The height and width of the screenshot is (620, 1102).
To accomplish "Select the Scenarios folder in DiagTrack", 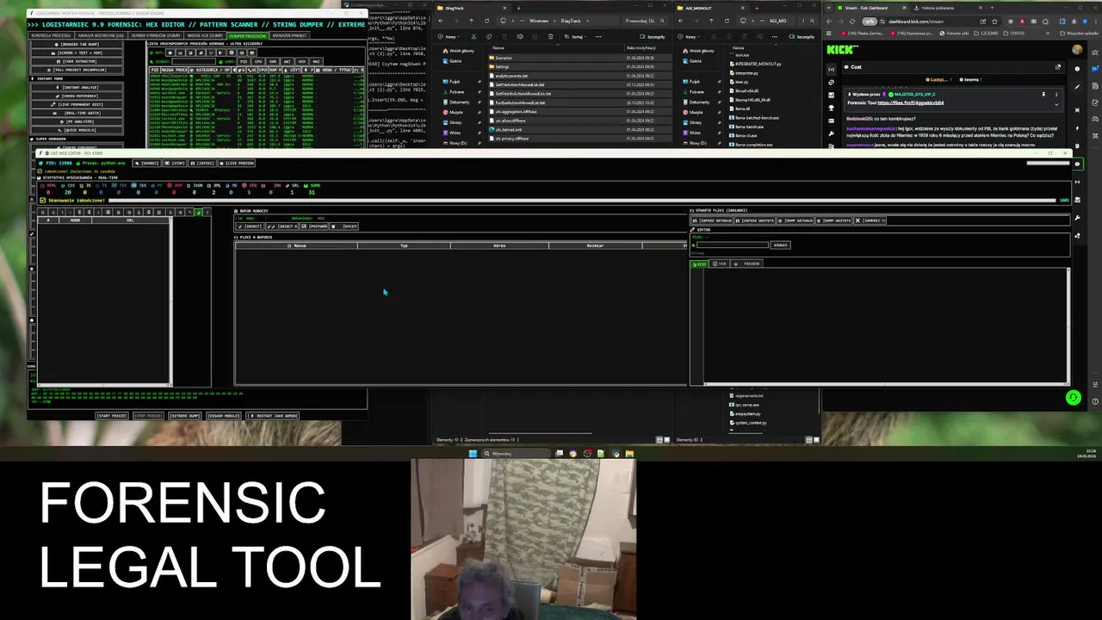I will 503,58.
